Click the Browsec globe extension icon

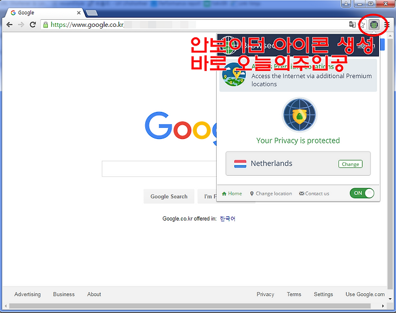374,25
